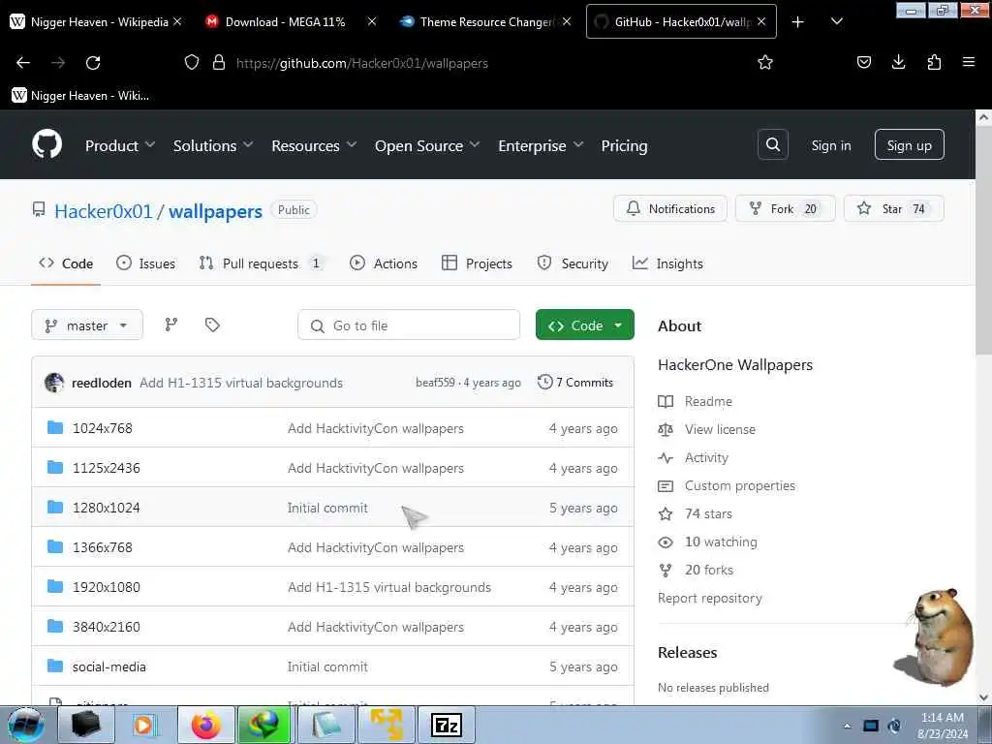Viewport: 992px width, 744px height.
Task: Click the Go to file search field
Action: tap(409, 325)
